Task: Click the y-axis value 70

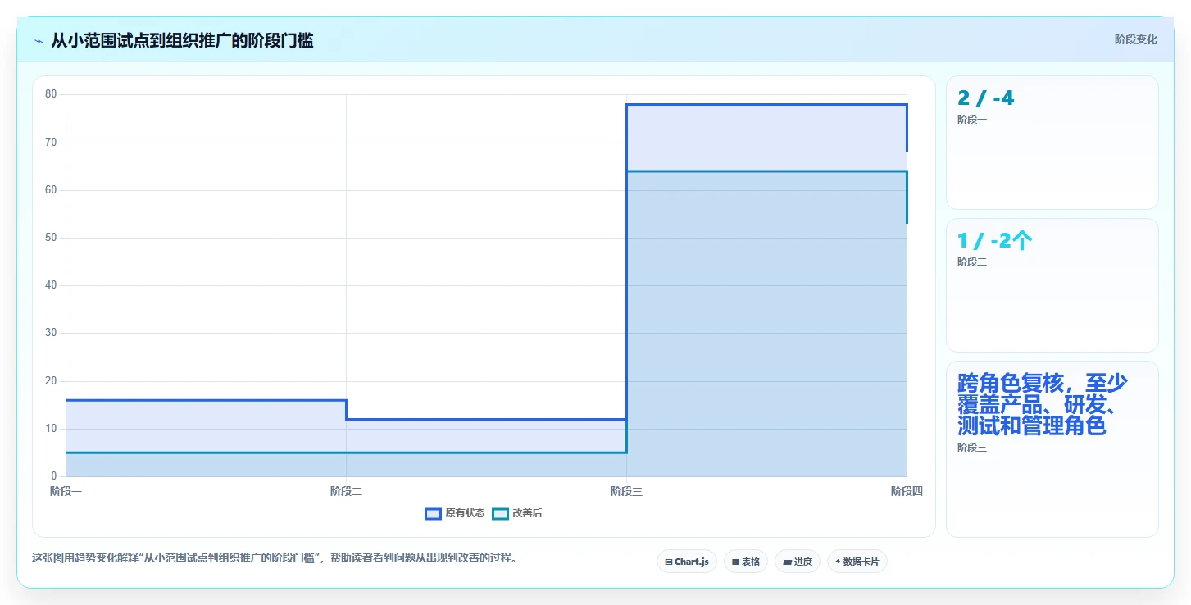Action: point(51,143)
